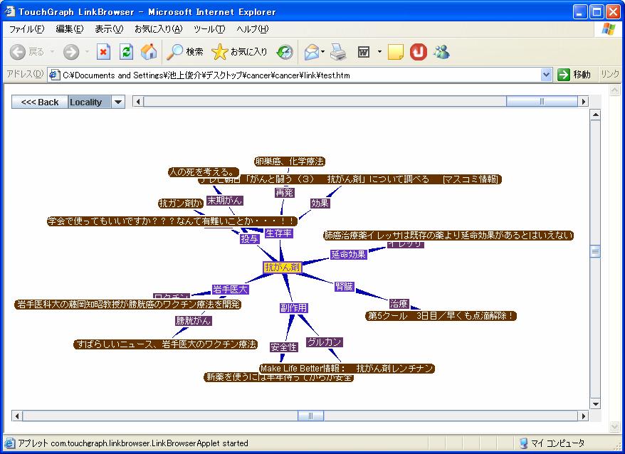Viewport: 625px width, 454px height.
Task: Click the top horizontal zoom slider thumb
Action: coord(542,102)
